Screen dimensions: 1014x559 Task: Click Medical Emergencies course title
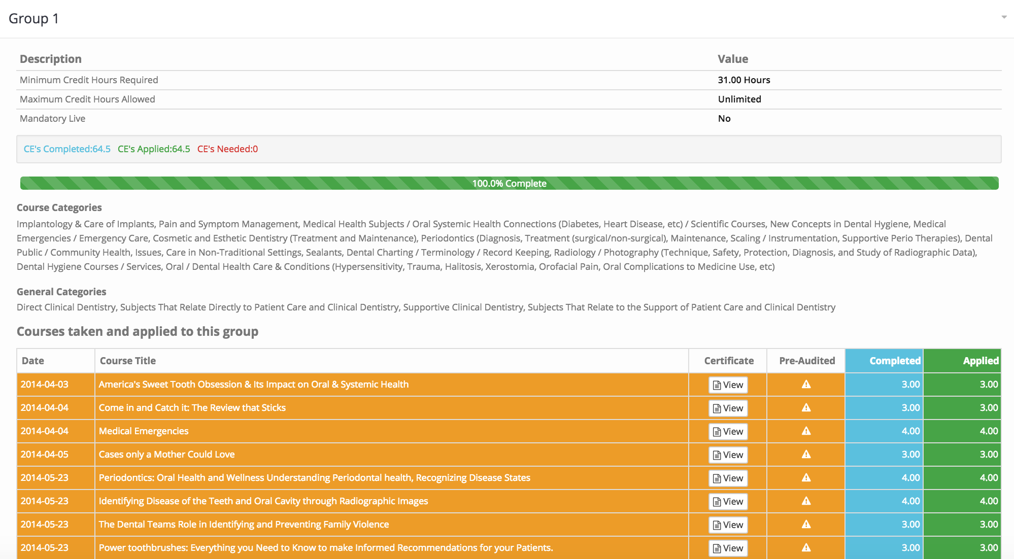pos(144,431)
